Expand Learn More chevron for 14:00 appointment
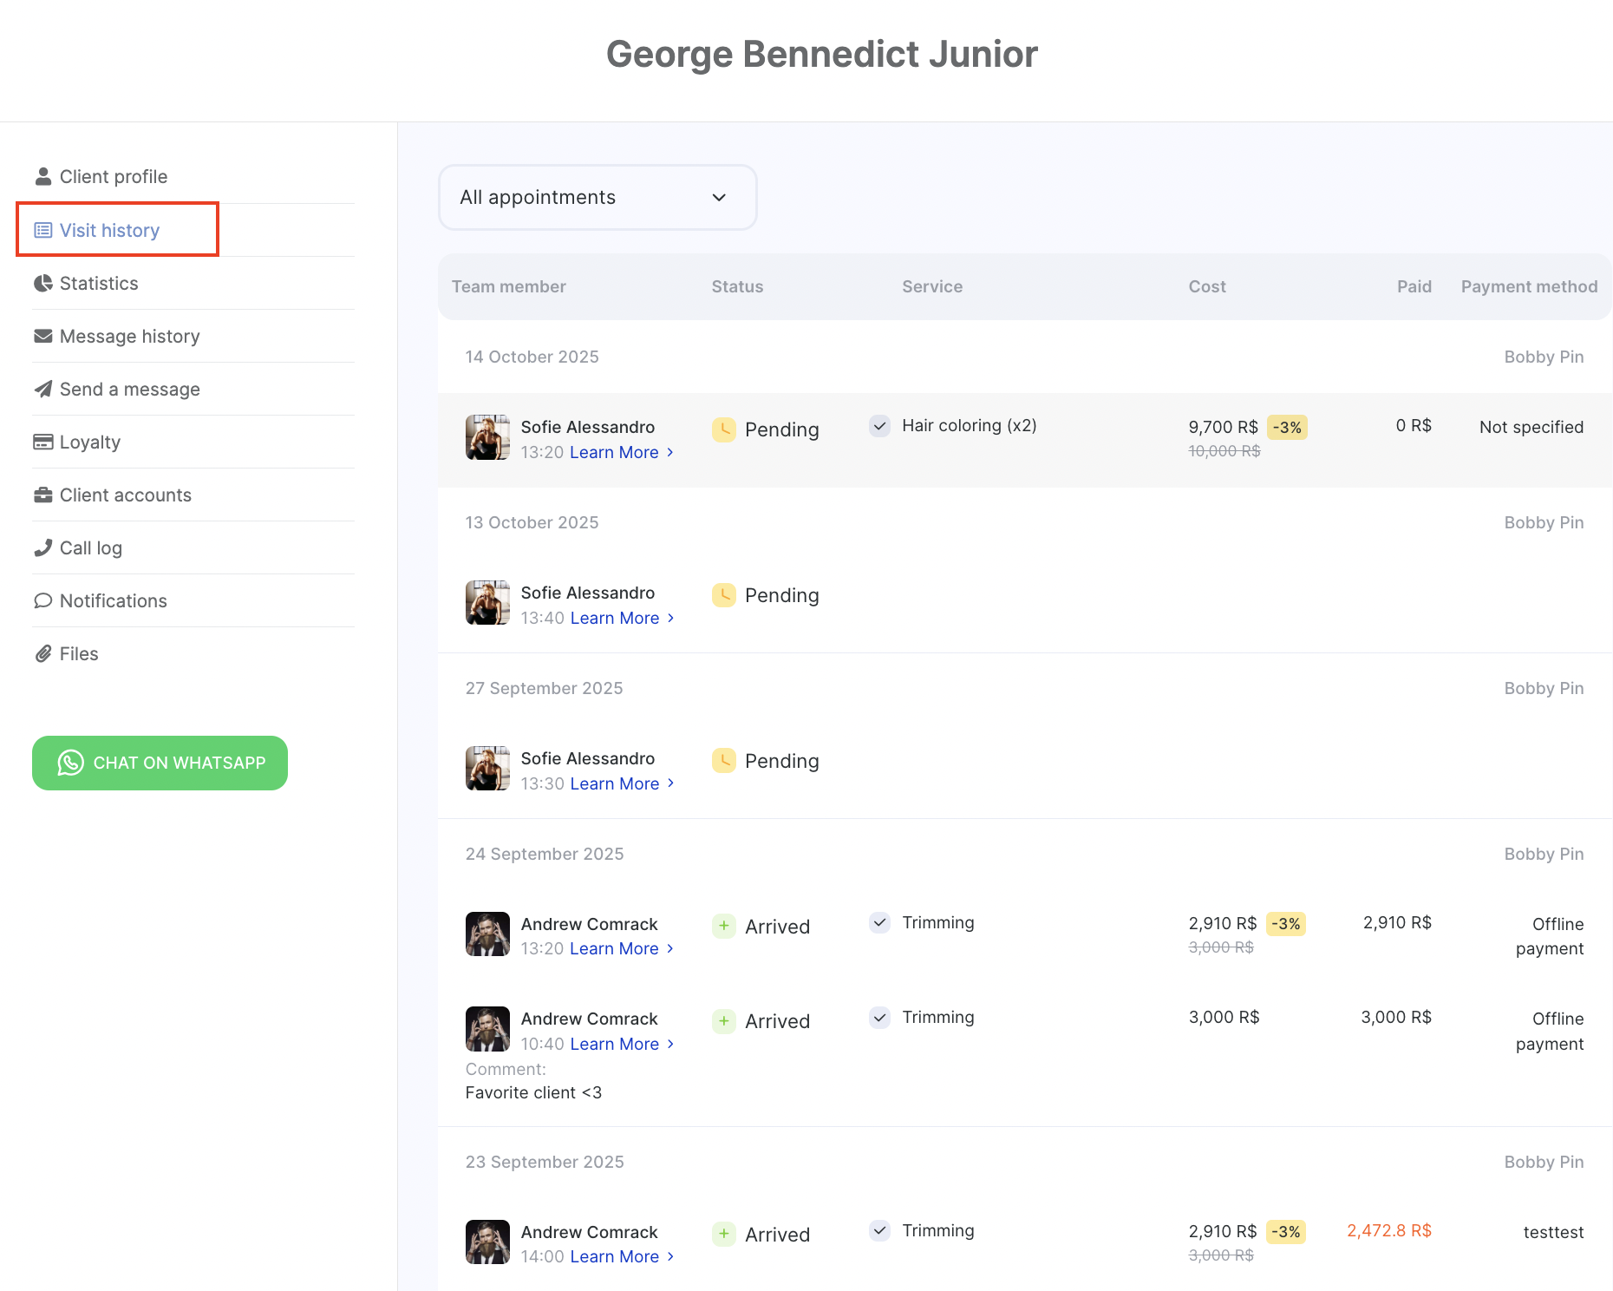Viewport: 1613px width, 1291px height. pyautogui.click(x=670, y=1256)
